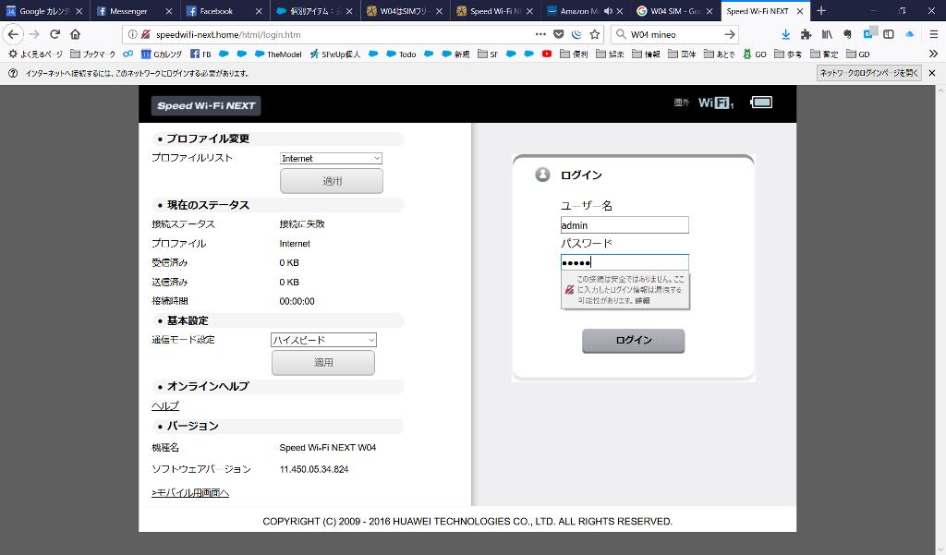The height and width of the screenshot is (555, 946).
Task: Click the パスワード input field
Action: tap(625, 262)
